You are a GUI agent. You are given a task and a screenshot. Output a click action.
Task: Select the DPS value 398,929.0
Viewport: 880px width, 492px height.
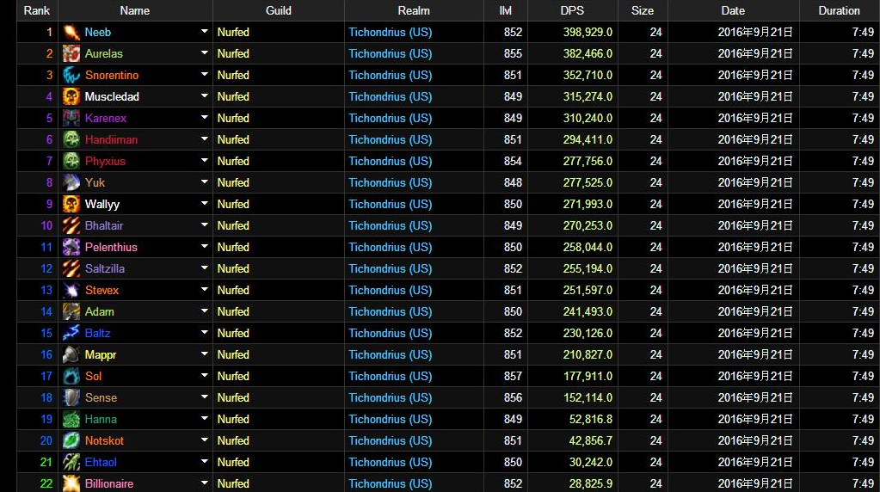point(588,33)
